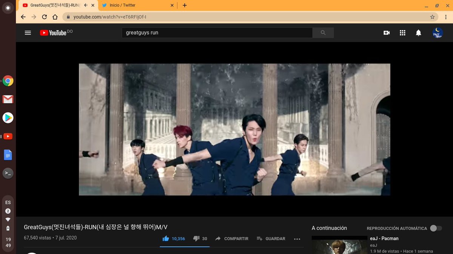Viewport: 453px width, 254px height.
Task: Open Google Docs from the shelf
Action: (8, 155)
